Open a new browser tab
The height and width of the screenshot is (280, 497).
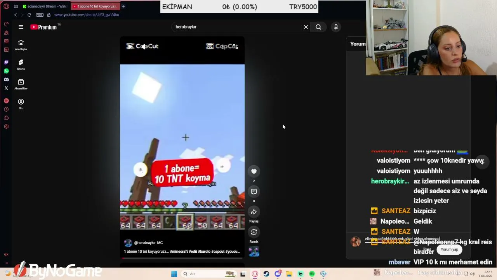pyautogui.click(x=123, y=6)
